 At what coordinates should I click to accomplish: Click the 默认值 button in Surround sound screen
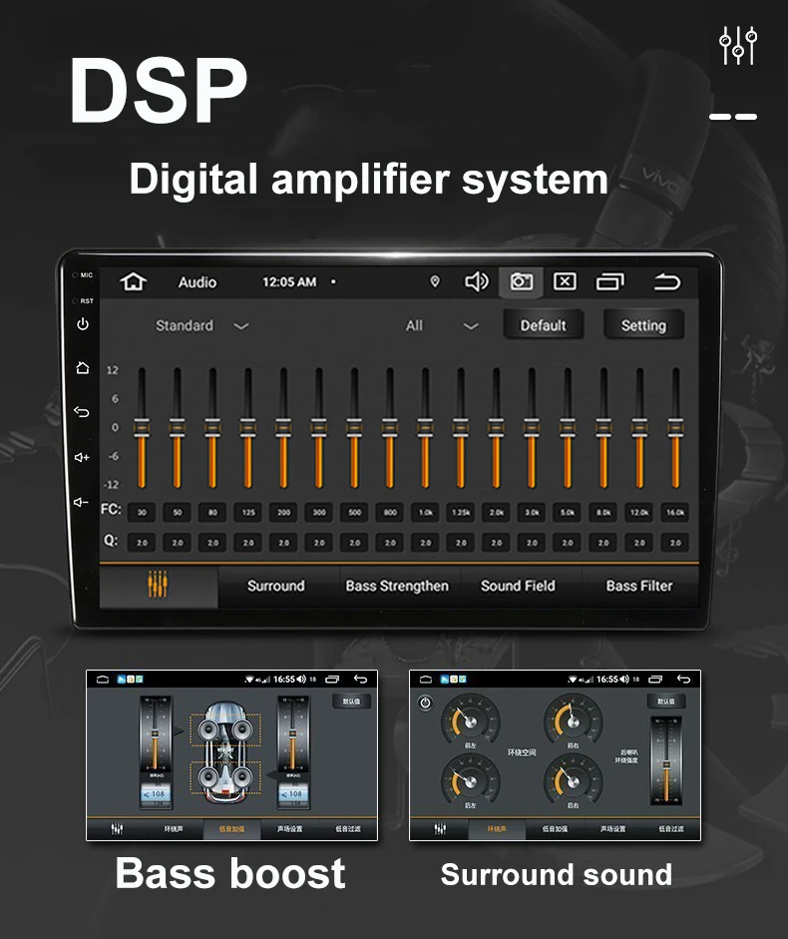(665, 702)
